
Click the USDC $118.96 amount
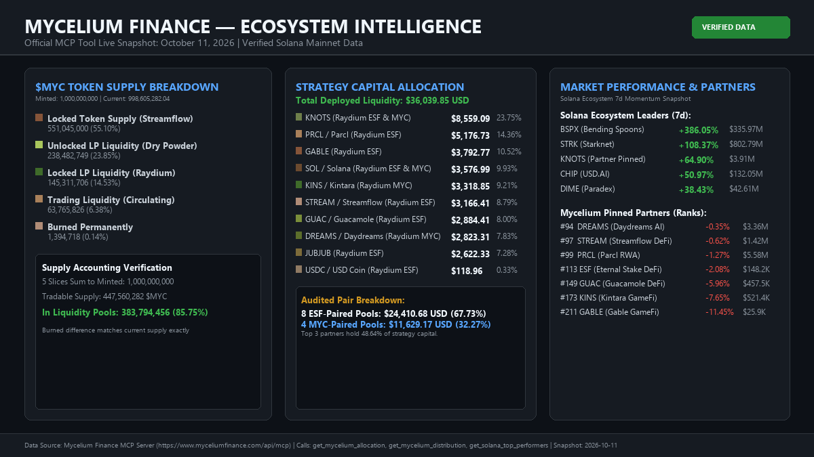click(467, 271)
